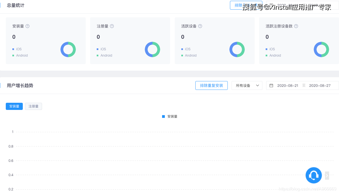The width and height of the screenshot is (339, 194).
Task: Click help icon next to 安装量
Action: click(x=27, y=26)
